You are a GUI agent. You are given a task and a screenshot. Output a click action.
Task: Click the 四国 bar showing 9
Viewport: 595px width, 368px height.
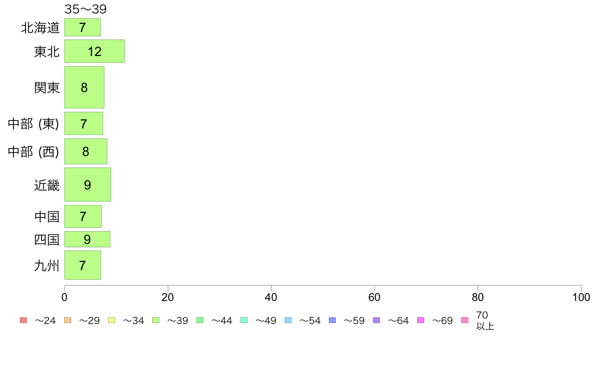tap(87, 239)
